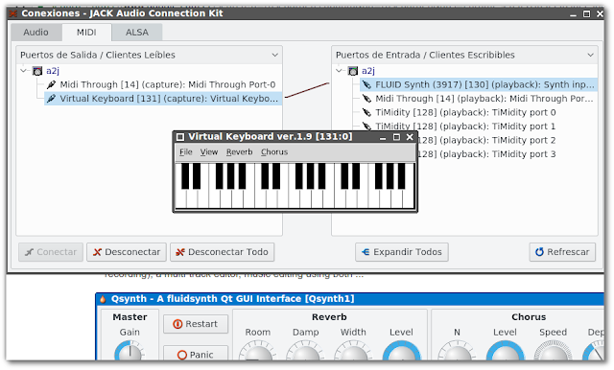Image resolution: width=614 pixels, height=370 pixels.
Task: Adjust Chorus Speed dial in Qsynth
Action: pos(554,351)
